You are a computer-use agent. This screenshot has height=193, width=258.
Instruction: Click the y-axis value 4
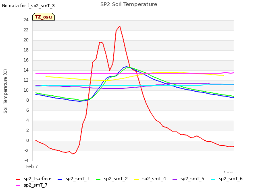pos(27,121)
